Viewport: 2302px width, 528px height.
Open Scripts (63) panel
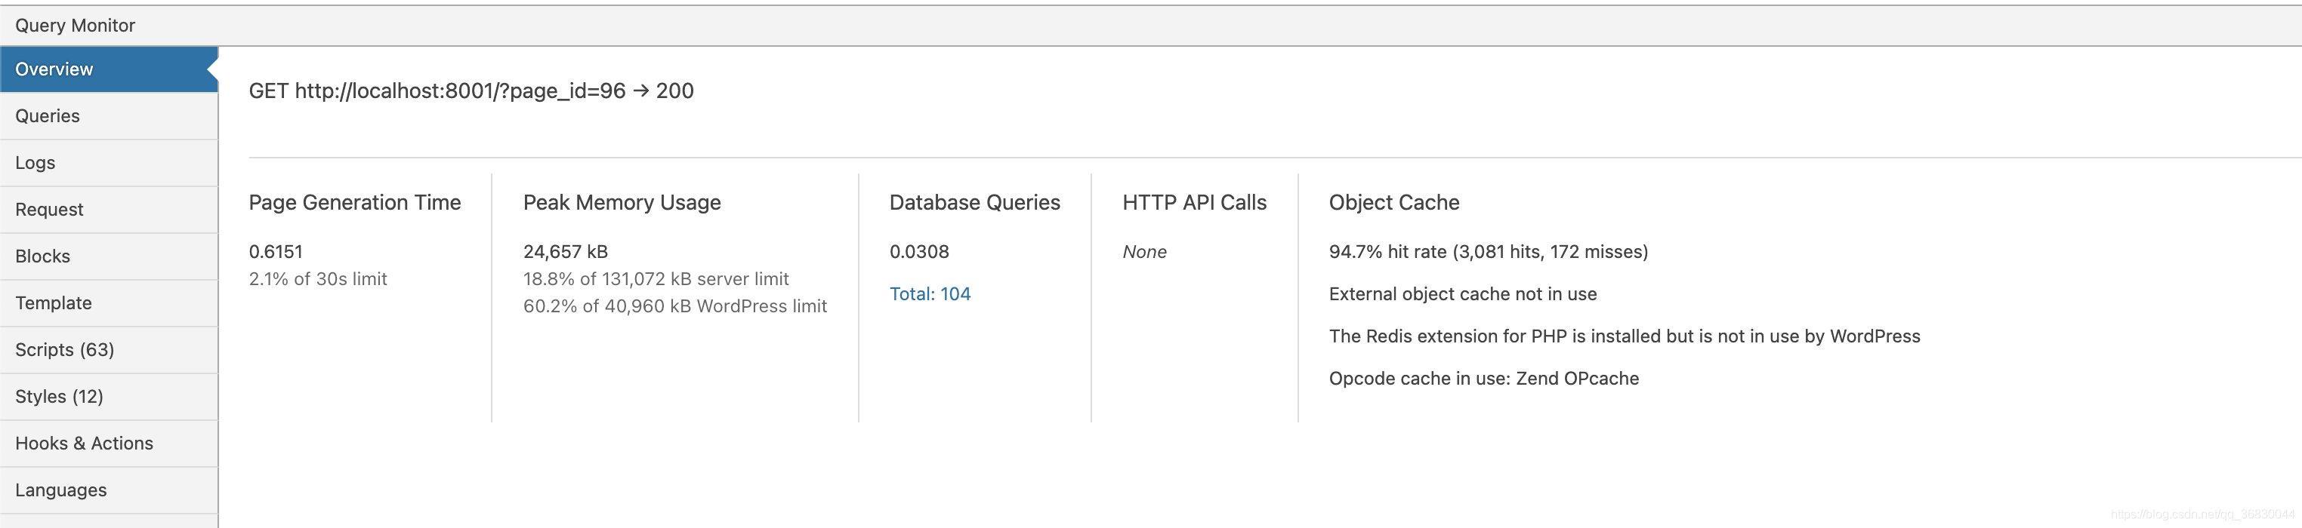109,350
